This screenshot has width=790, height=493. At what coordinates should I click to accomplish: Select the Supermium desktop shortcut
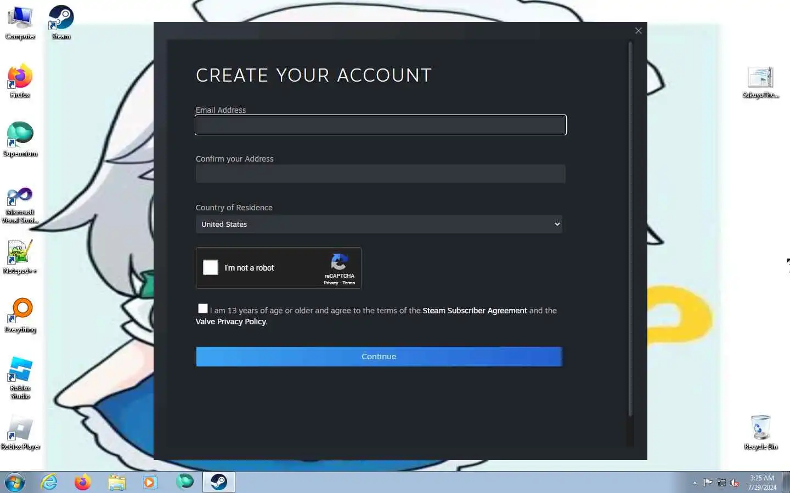click(x=20, y=140)
